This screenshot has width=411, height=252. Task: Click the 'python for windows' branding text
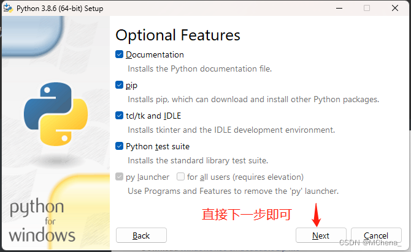[x=42, y=221]
